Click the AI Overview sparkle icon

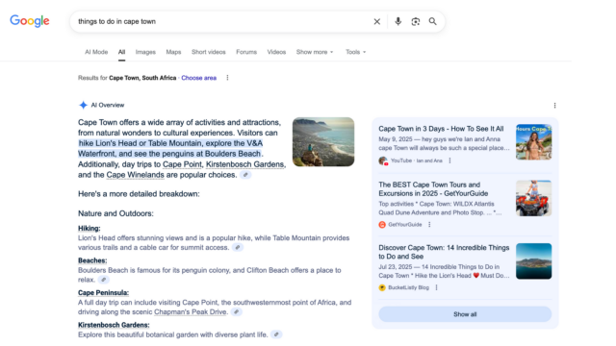tap(83, 105)
